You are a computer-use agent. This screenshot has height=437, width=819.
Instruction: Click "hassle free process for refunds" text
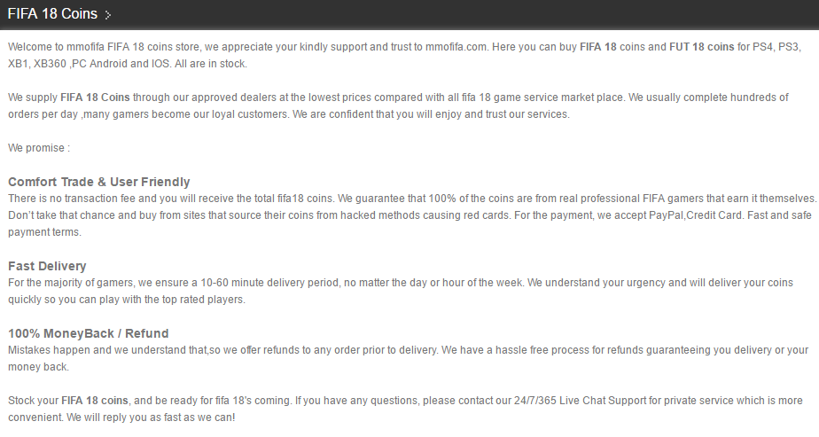coord(569,350)
